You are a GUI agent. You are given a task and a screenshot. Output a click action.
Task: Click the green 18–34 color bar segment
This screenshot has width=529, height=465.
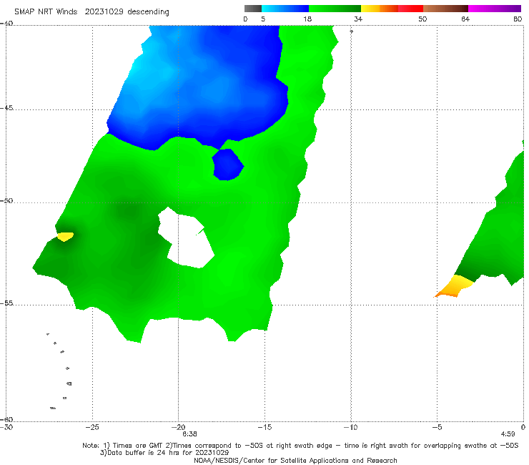[x=335, y=9]
